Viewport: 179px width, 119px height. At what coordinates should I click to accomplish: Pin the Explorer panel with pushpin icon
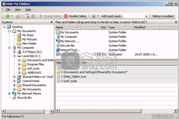pyautogui.click(x=51, y=22)
